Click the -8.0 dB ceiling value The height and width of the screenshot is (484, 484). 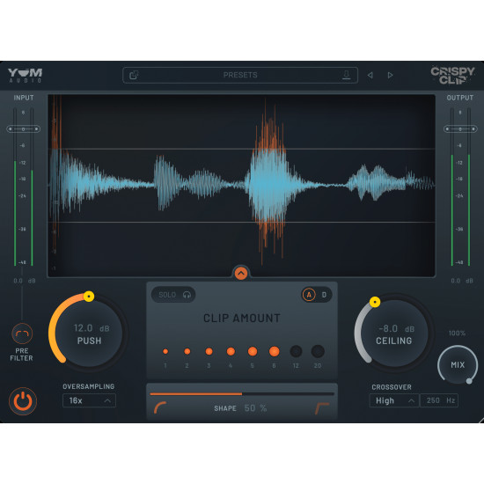point(396,328)
